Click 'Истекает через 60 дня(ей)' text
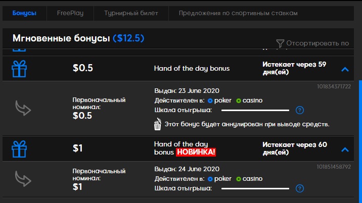This screenshot has width=362, height=203. [x=295, y=148]
